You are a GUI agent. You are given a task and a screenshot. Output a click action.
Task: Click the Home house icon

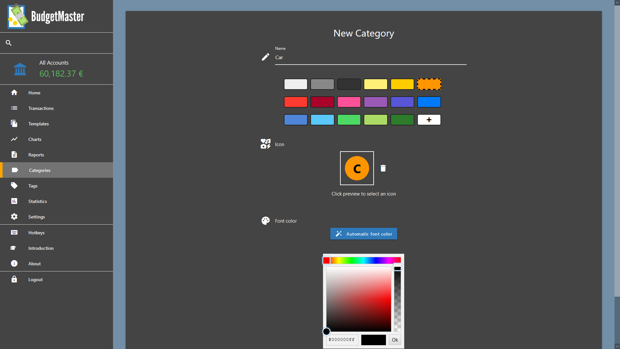(14, 92)
